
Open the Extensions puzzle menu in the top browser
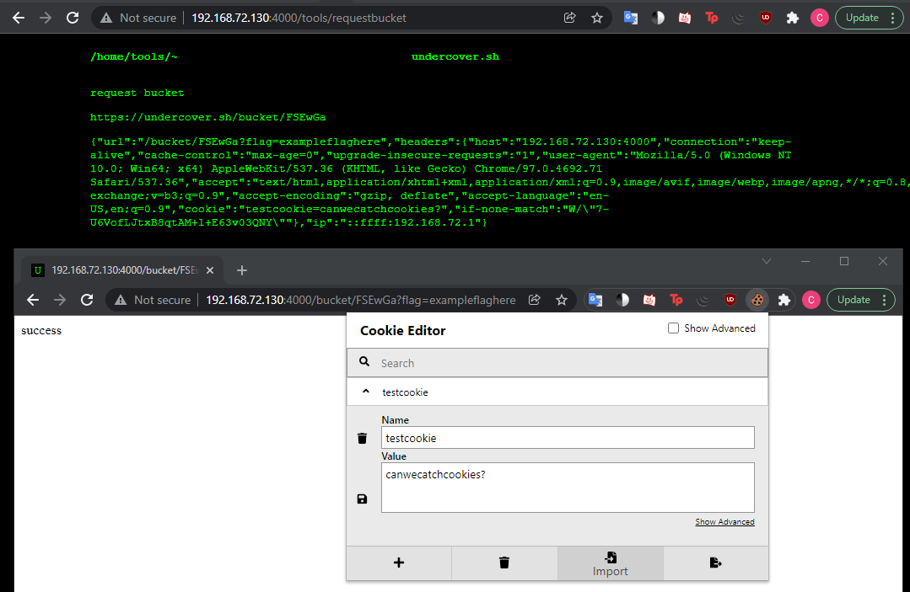click(792, 18)
